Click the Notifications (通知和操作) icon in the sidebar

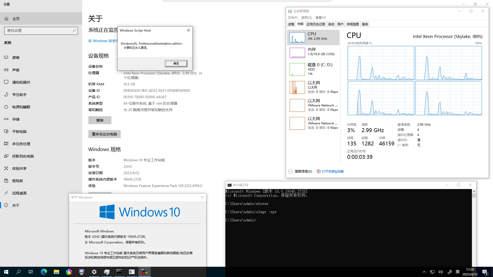tap(6, 82)
